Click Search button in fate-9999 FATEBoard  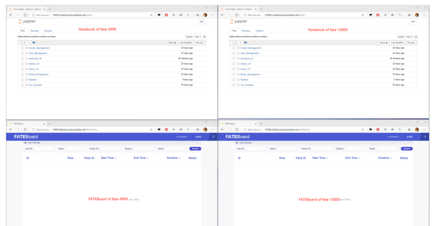[195, 149]
